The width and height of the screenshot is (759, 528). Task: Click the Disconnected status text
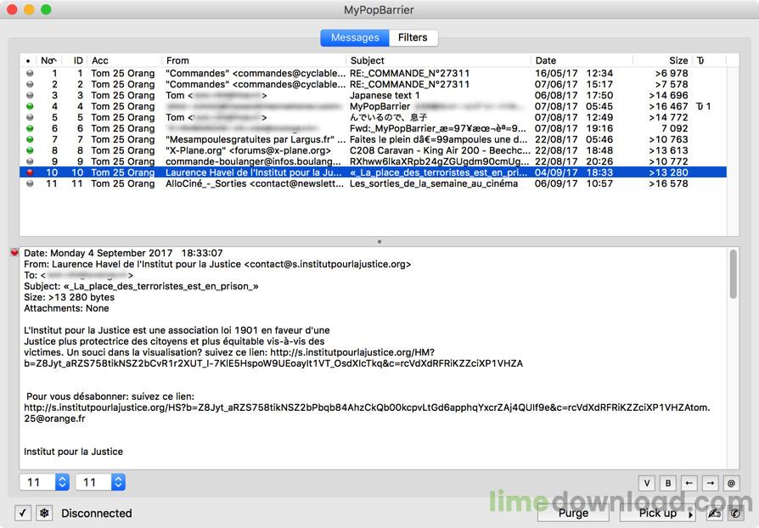pyautogui.click(x=96, y=513)
